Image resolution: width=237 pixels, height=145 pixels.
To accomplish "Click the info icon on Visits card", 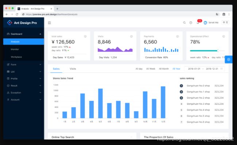I will (x=131, y=37).
